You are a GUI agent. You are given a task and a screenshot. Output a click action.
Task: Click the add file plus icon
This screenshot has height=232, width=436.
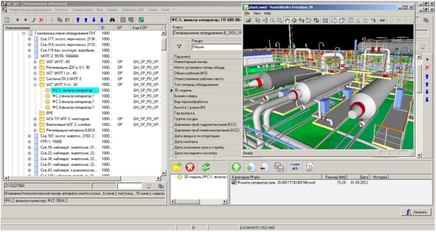point(251,167)
